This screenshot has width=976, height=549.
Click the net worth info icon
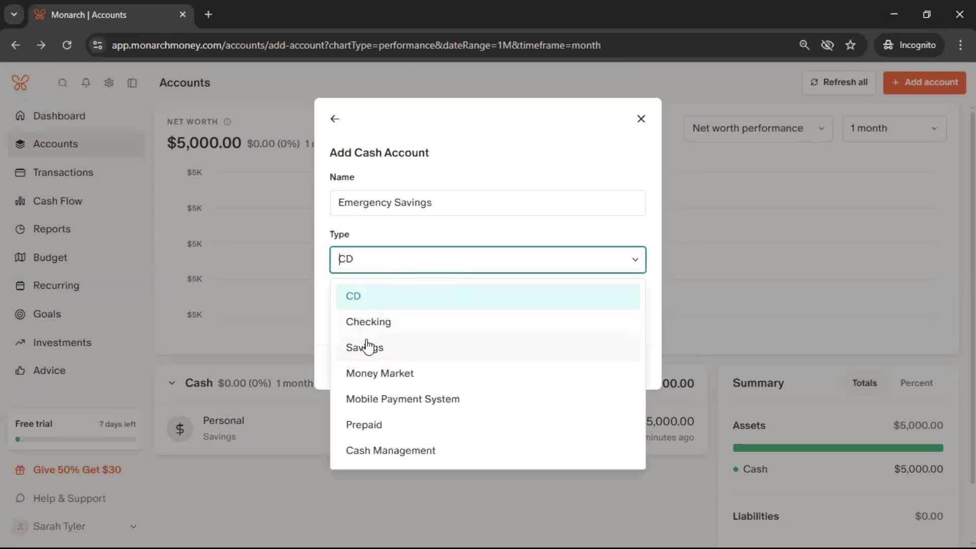[x=227, y=122]
